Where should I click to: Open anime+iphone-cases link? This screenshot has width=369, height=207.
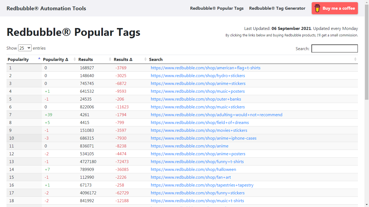tap(204, 138)
